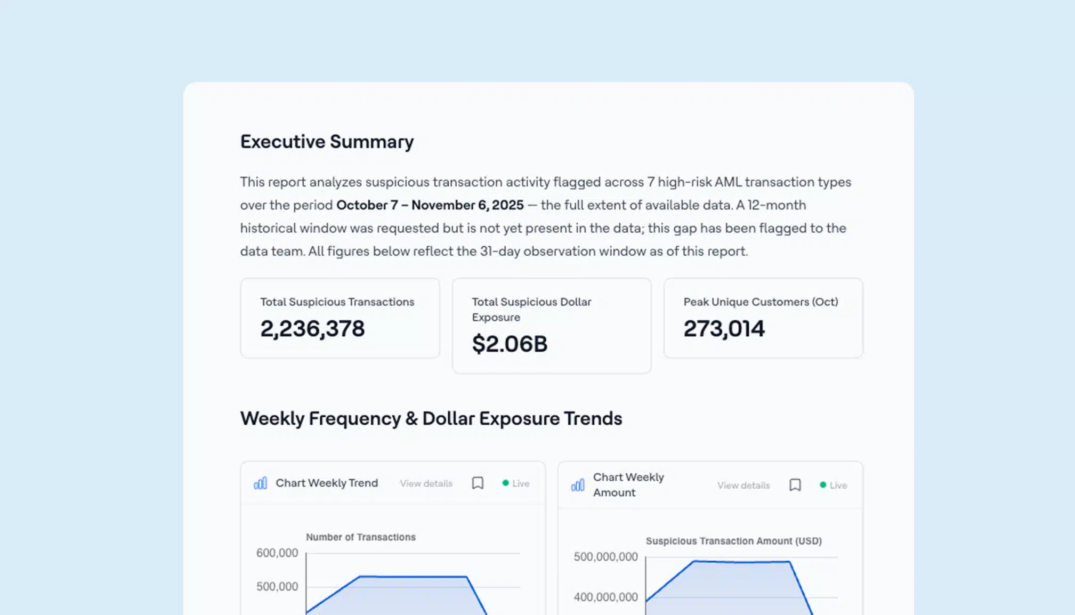The height and width of the screenshot is (615, 1075).
Task: Click the Chart Weekly Amount title
Action: (x=628, y=485)
